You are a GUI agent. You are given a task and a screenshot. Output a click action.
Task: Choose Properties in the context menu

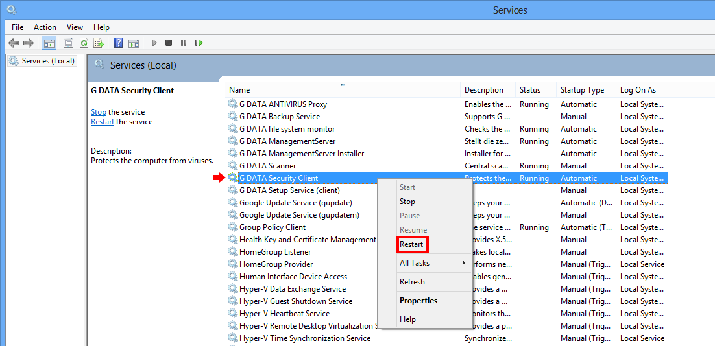425,301
